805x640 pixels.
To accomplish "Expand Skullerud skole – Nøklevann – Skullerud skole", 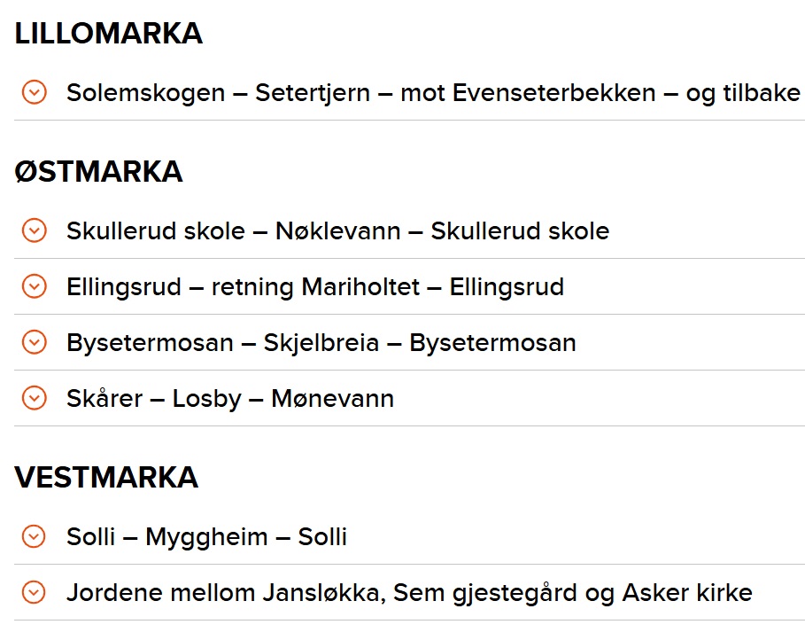I will pos(410,230).
